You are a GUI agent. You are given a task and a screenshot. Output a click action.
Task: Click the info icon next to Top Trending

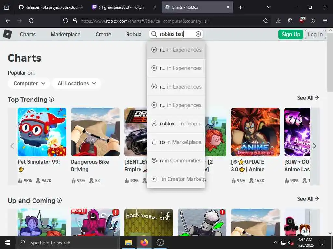pos(51,99)
